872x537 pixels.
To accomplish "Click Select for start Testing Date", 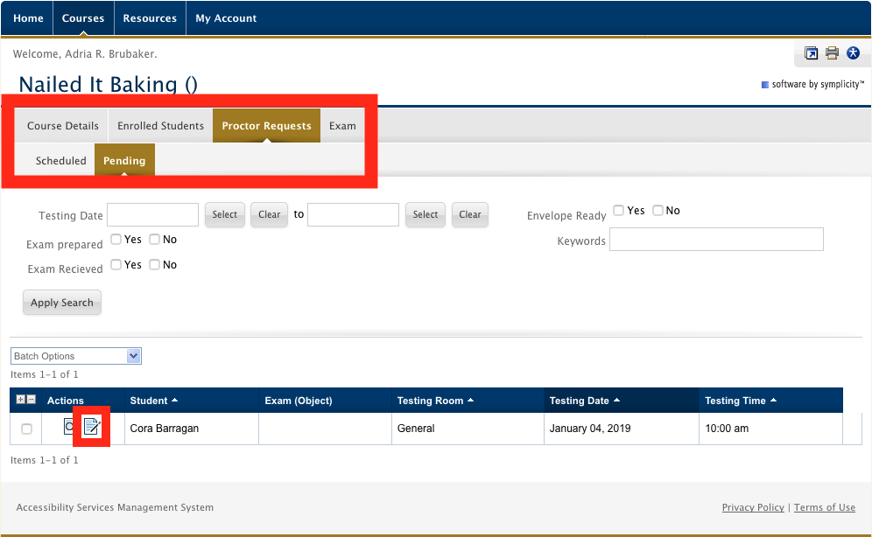I will tap(225, 214).
